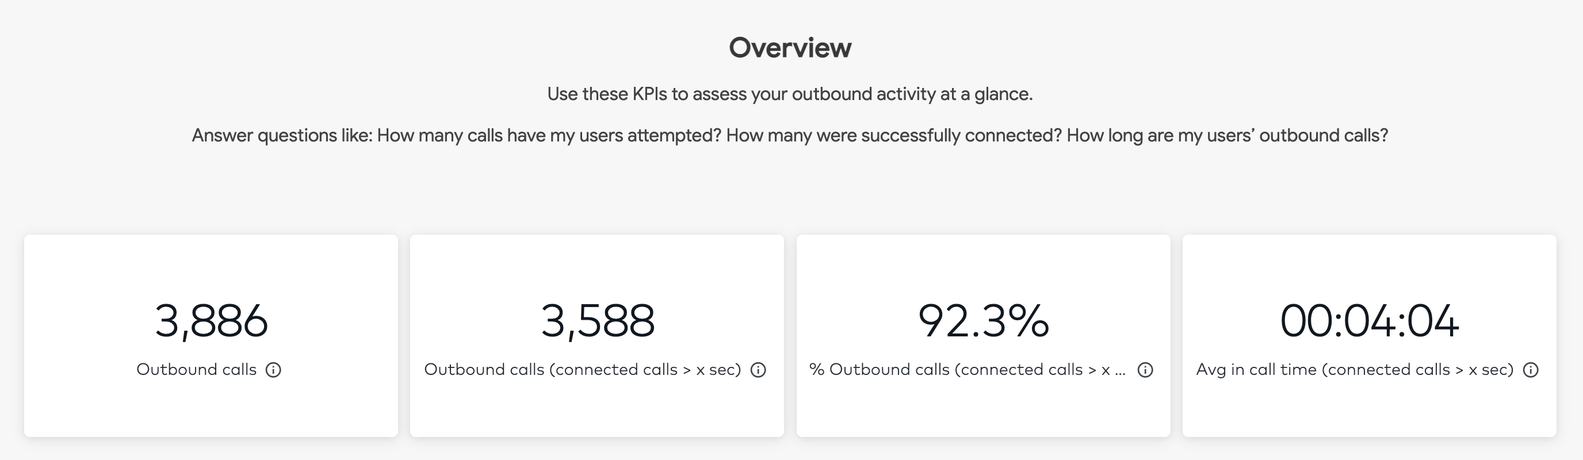Click "Outbound calls (connected calls > x sec)" label
The image size is (1583, 460).
[583, 370]
